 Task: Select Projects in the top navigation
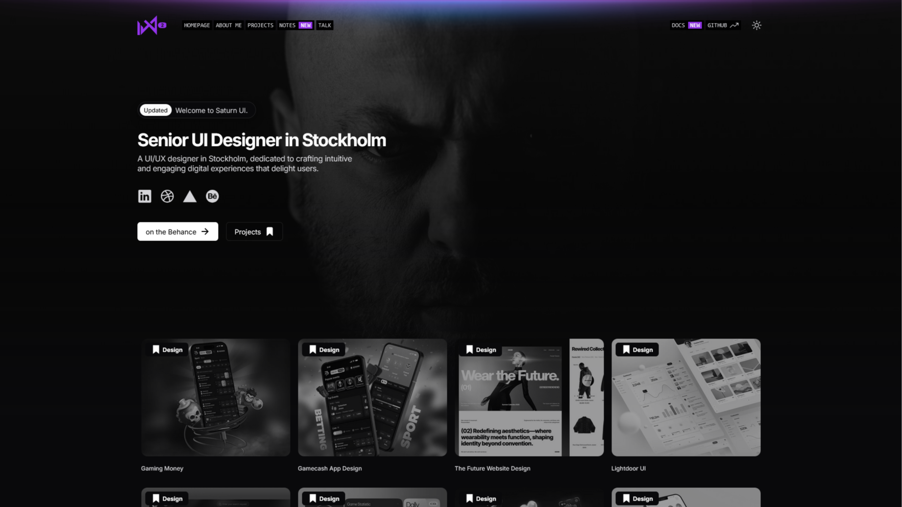pyautogui.click(x=260, y=25)
